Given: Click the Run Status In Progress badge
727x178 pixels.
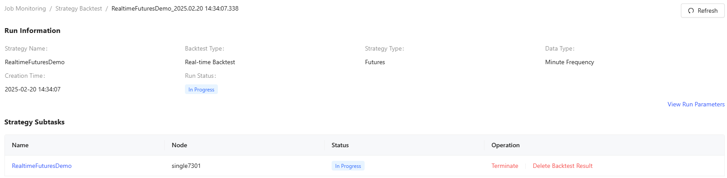Looking at the screenshot, I should tap(201, 90).
